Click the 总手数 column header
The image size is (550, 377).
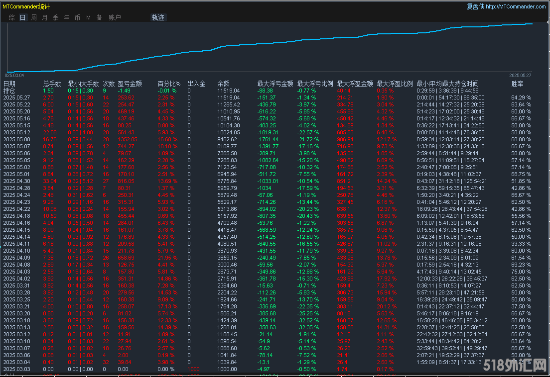(x=52, y=84)
